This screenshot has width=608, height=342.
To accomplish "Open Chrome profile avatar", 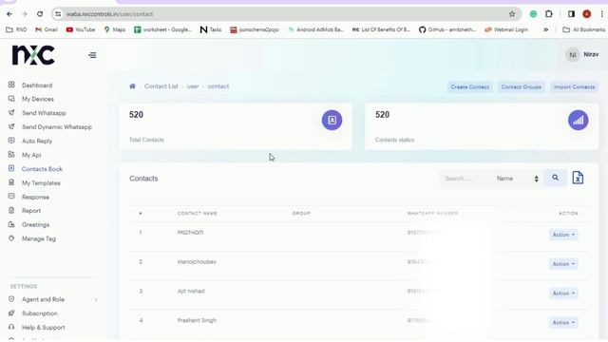I will [x=587, y=14].
